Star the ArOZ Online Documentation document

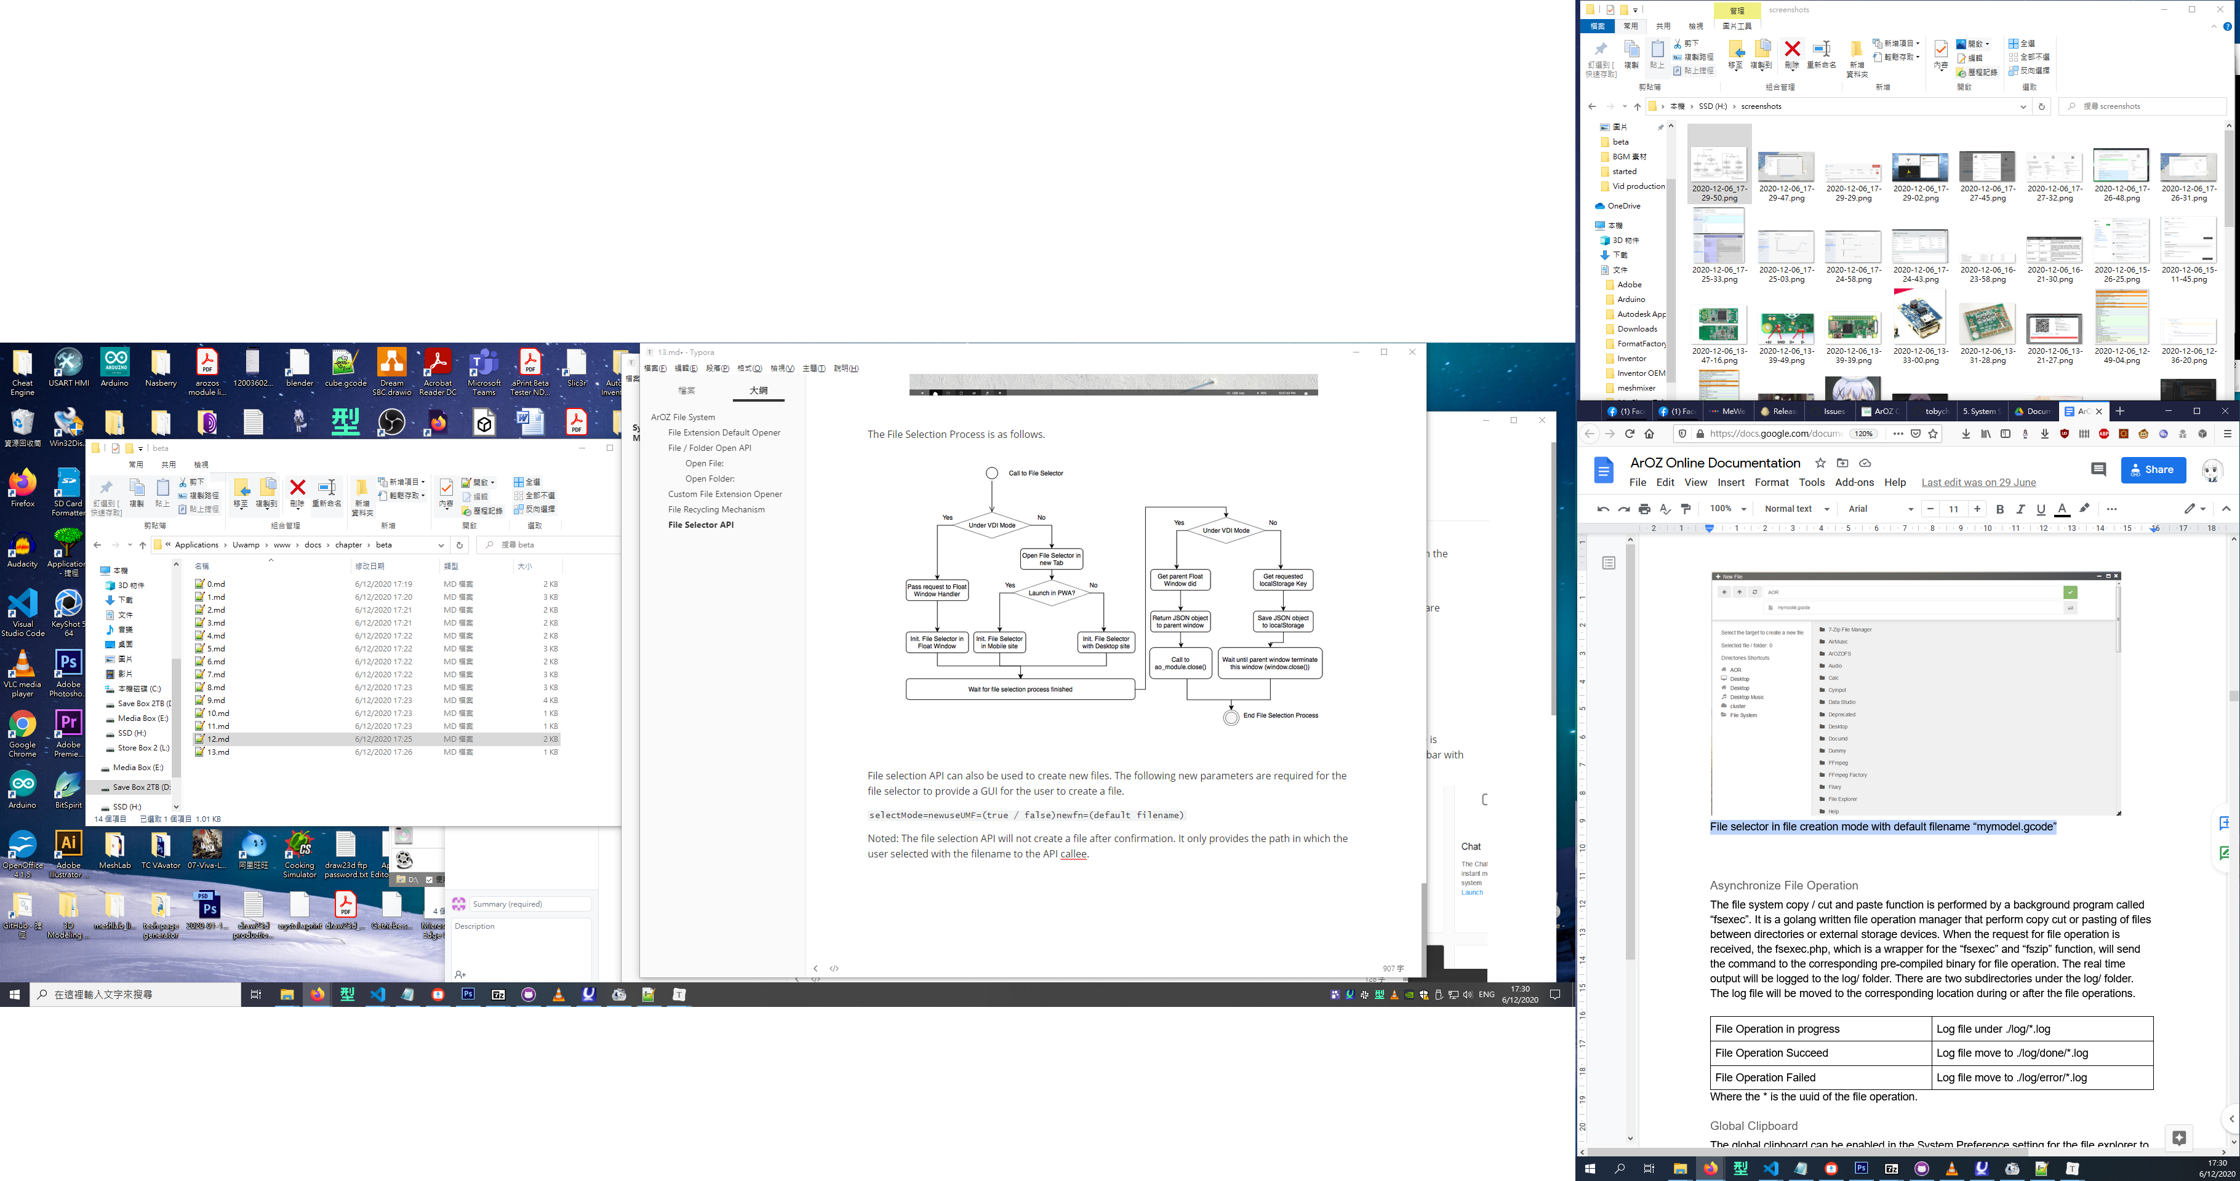1820,463
